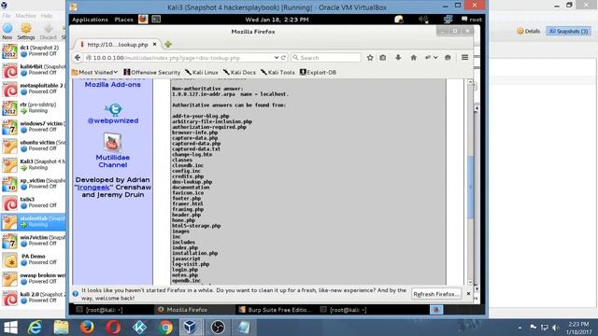The width and height of the screenshot is (598, 336).
Task: Open the Applications menu in Kali
Action: coord(90,19)
